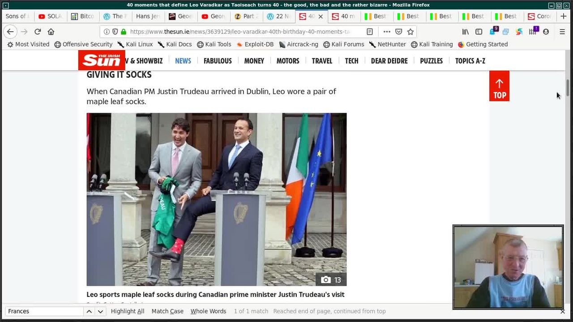
Task: Toggle reader view icon in address bar
Action: (x=370, y=32)
